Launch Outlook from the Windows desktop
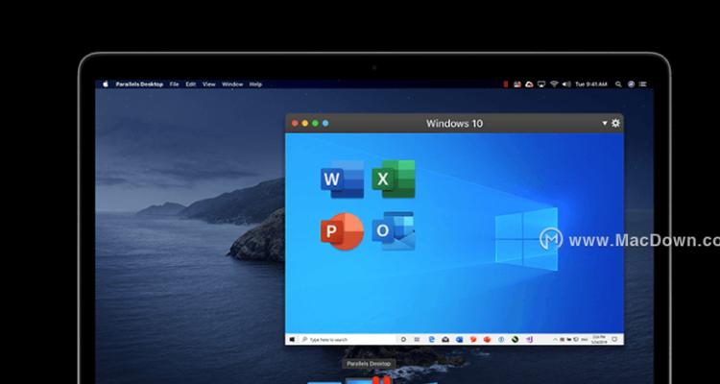Viewport: 720px width, 384px height. click(394, 231)
